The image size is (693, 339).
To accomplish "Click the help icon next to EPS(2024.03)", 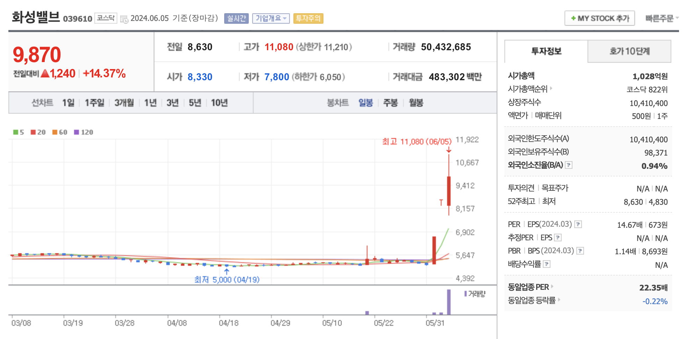I will (x=578, y=224).
